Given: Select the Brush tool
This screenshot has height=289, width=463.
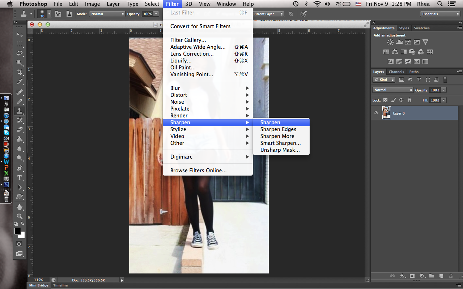Looking at the screenshot, I should [20, 102].
